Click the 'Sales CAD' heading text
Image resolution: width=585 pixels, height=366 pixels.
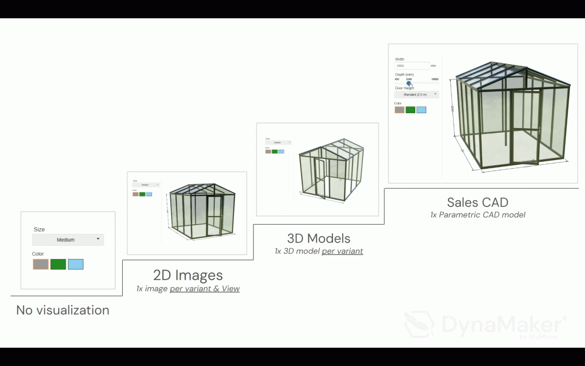[x=477, y=202]
